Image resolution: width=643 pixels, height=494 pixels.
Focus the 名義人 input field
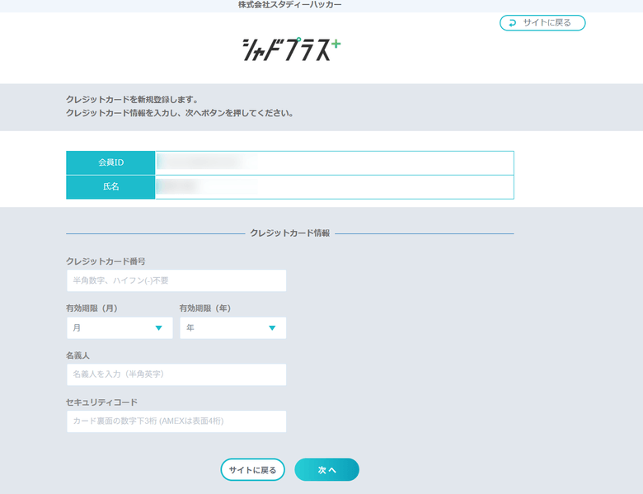click(x=176, y=374)
